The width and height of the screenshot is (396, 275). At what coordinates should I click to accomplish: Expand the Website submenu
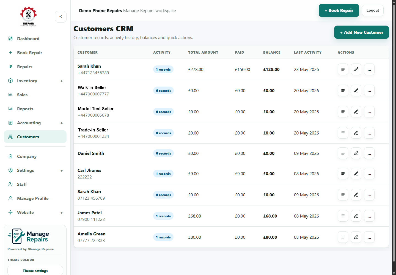[x=62, y=213]
